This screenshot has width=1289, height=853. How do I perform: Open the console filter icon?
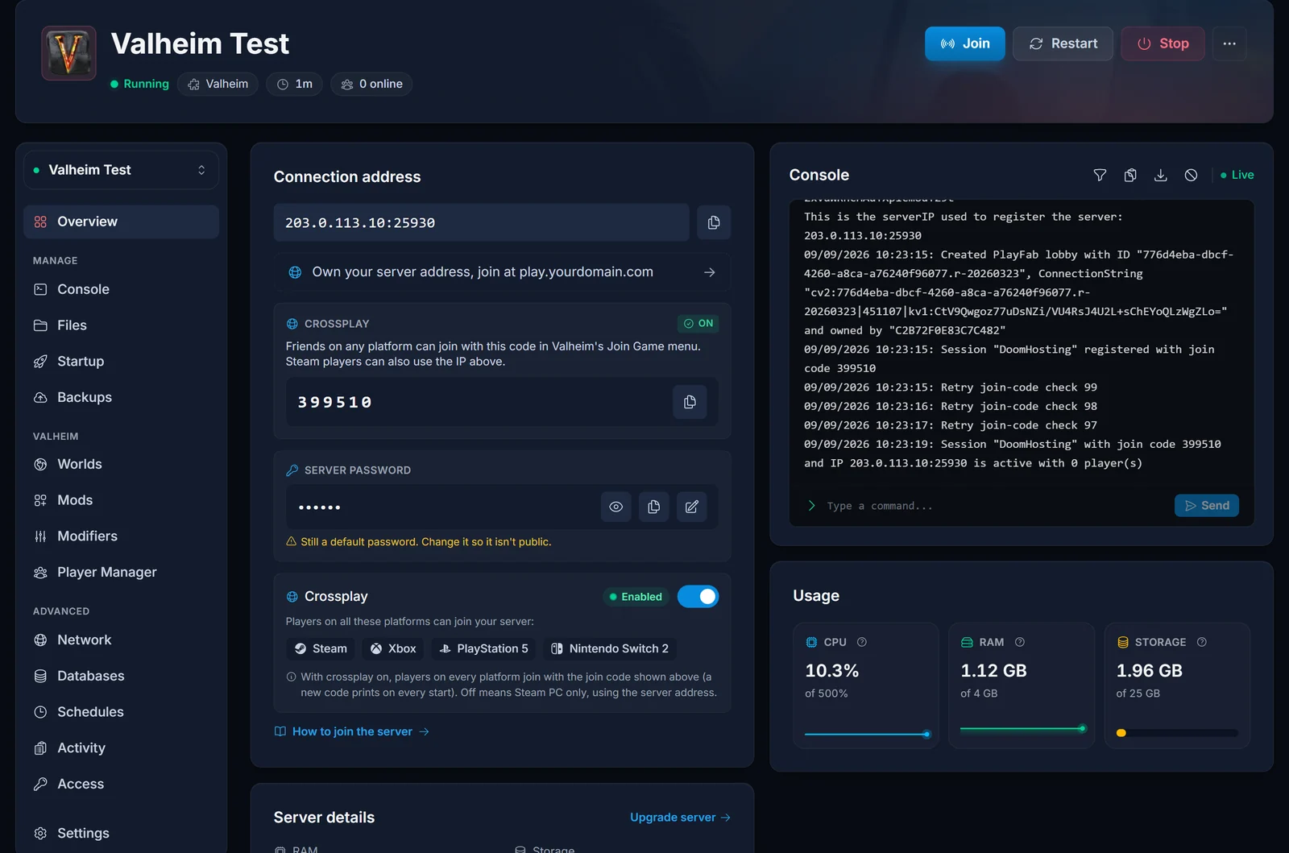pyautogui.click(x=1100, y=175)
